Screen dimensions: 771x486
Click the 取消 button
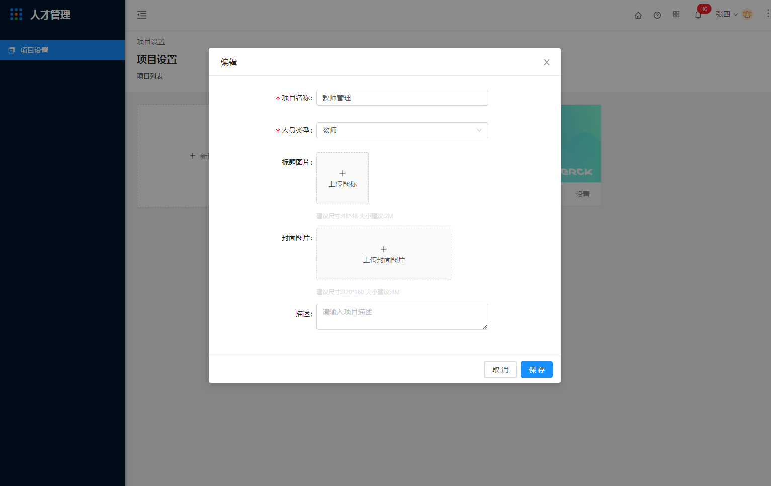[500, 370]
